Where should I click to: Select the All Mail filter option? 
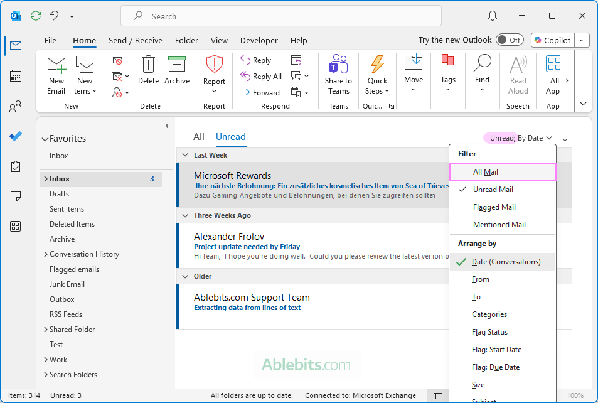503,172
